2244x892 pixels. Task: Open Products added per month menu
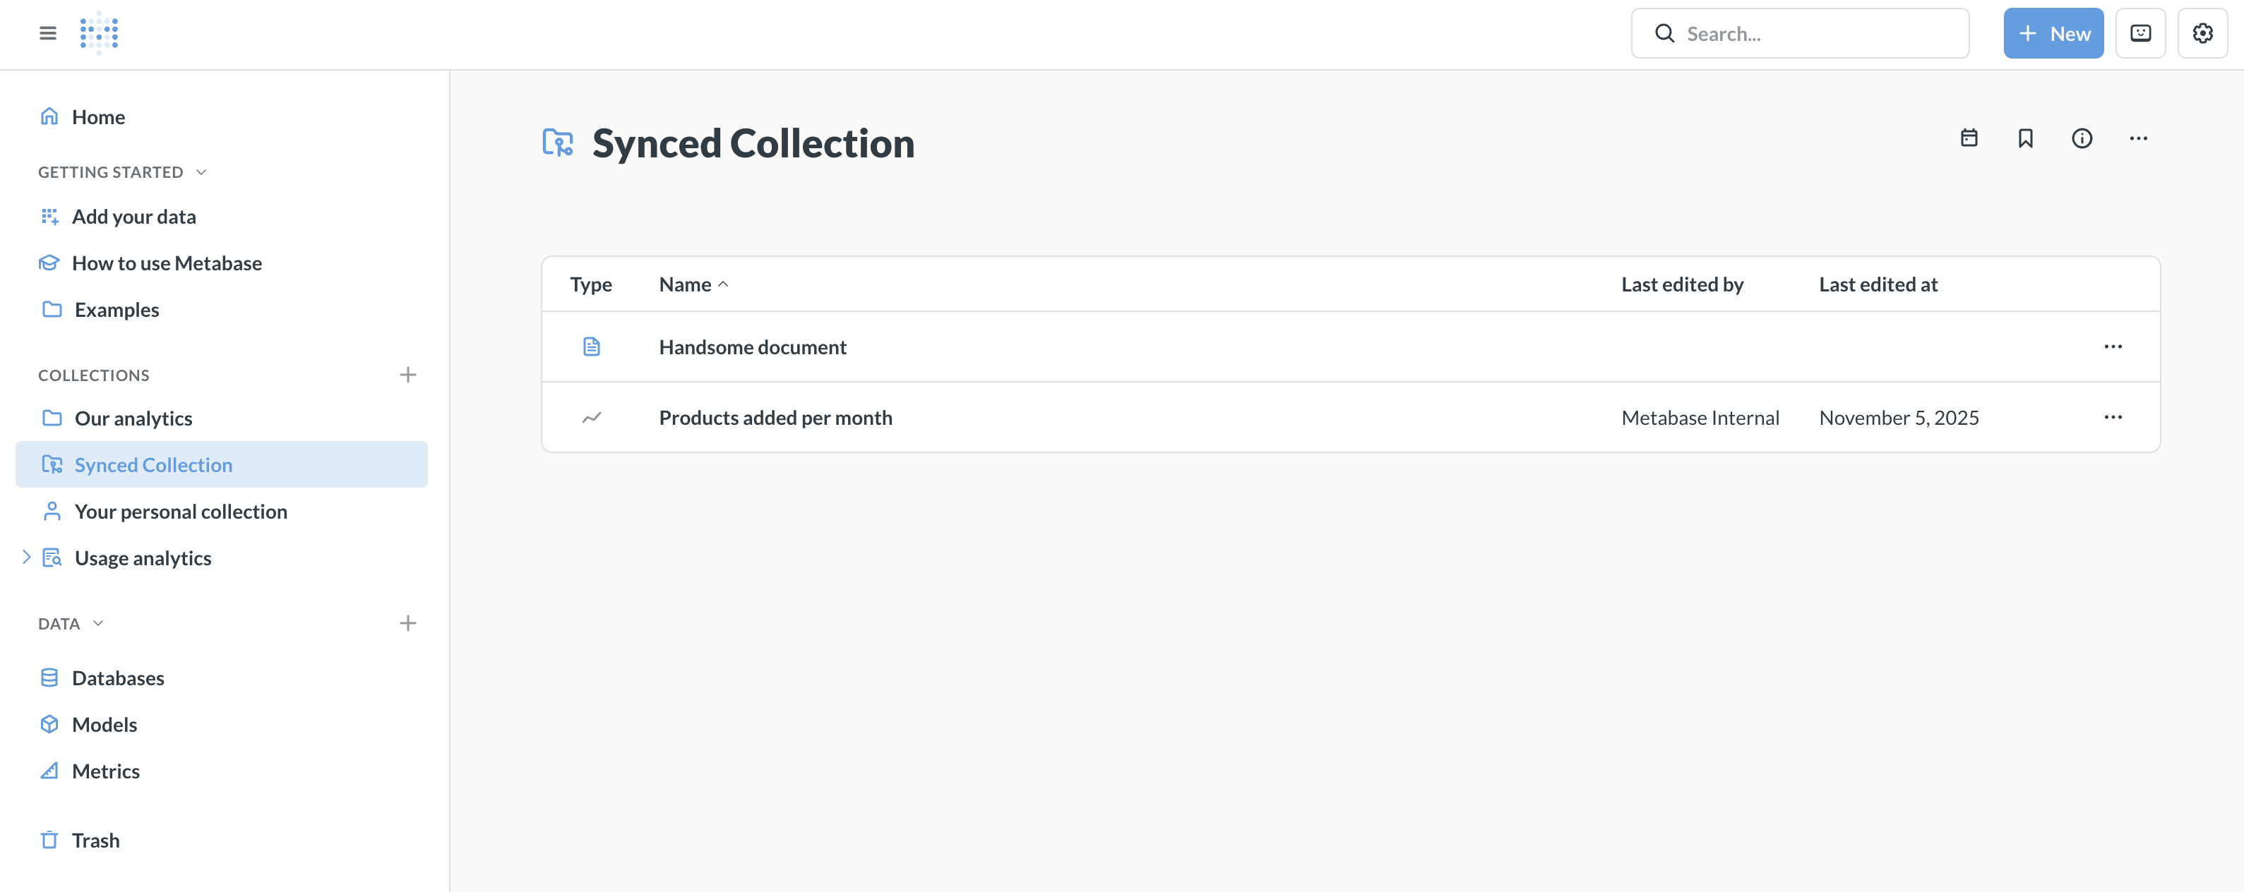pyautogui.click(x=2113, y=417)
